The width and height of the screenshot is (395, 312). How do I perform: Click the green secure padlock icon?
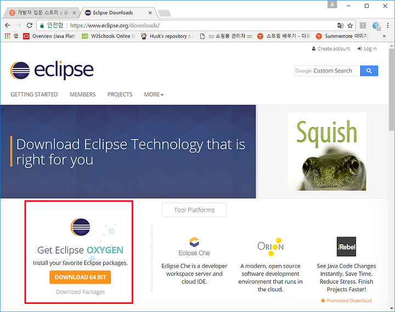pos(42,25)
